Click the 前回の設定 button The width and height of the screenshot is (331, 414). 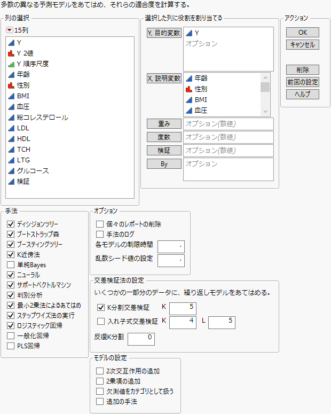point(303,82)
